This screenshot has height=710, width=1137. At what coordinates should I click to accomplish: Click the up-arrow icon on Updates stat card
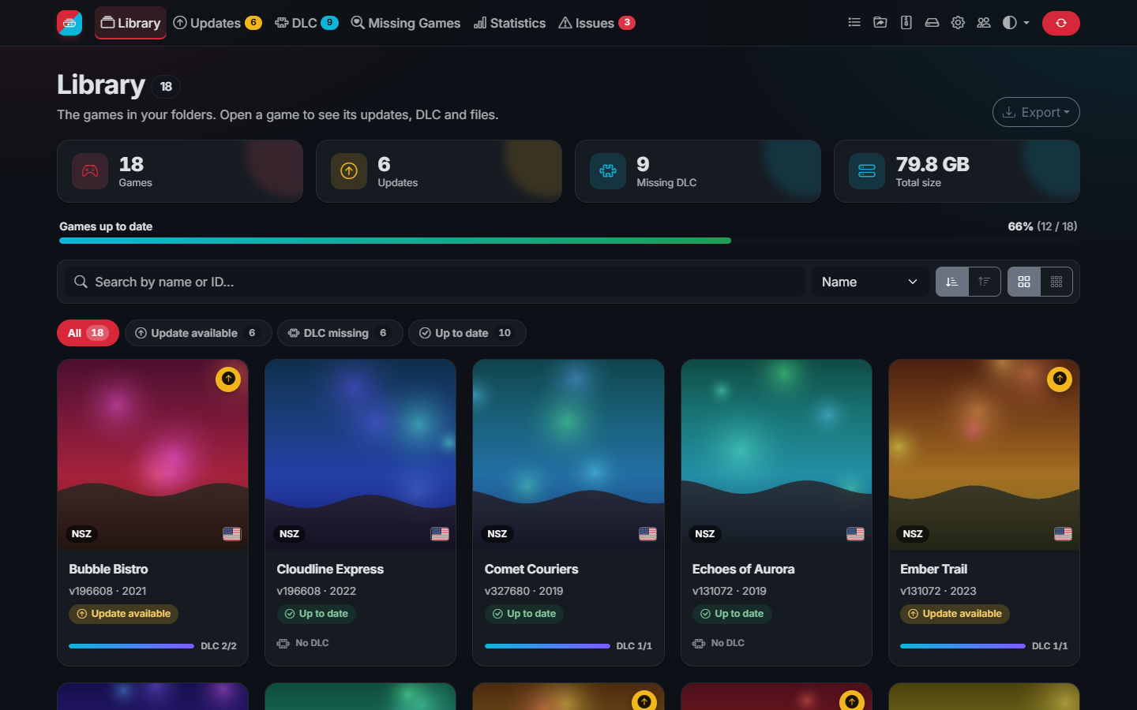click(x=349, y=171)
